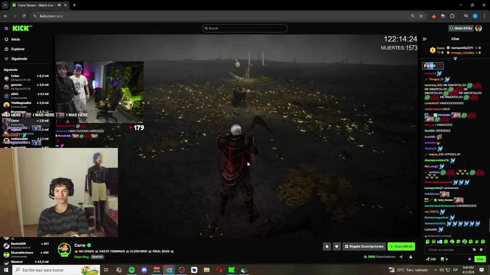Expand the gift leaderboard chevron

pos(455,58)
